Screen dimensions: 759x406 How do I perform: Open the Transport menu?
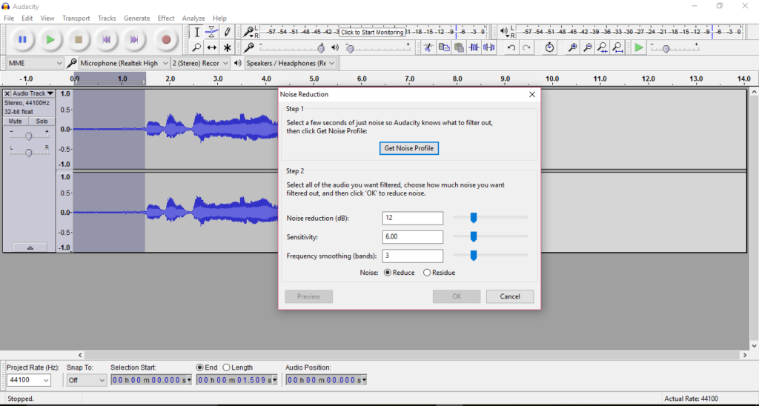click(x=76, y=18)
